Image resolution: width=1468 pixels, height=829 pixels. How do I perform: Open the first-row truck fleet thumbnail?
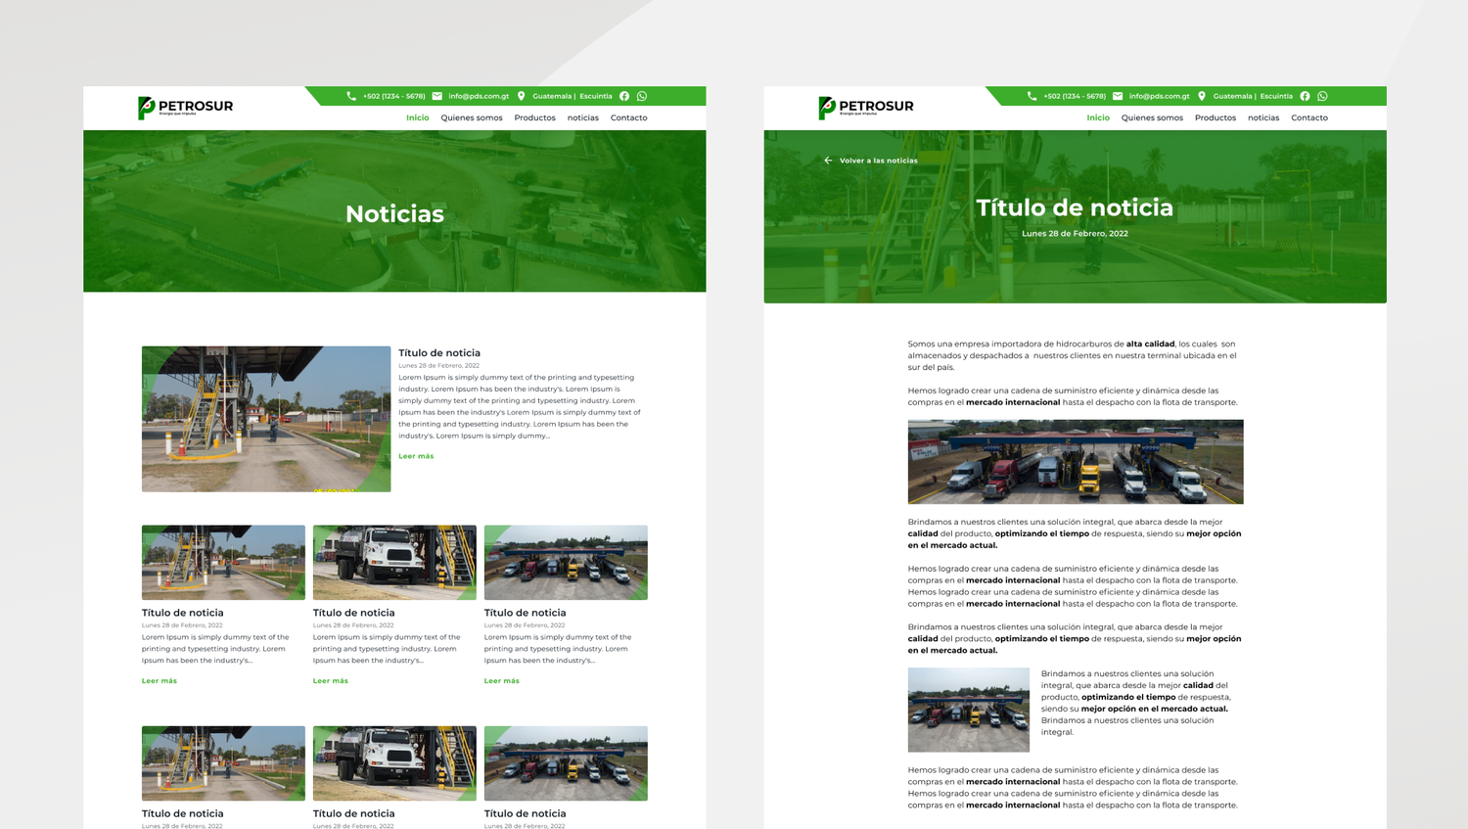coord(566,563)
